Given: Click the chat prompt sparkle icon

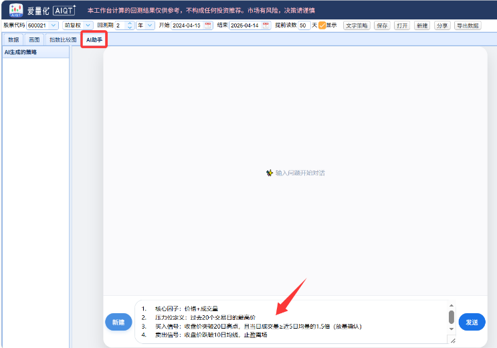Looking at the screenshot, I should (270, 173).
